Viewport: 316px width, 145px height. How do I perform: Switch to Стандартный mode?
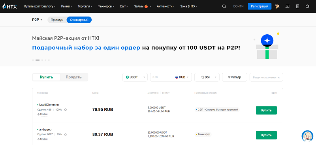(x=79, y=20)
